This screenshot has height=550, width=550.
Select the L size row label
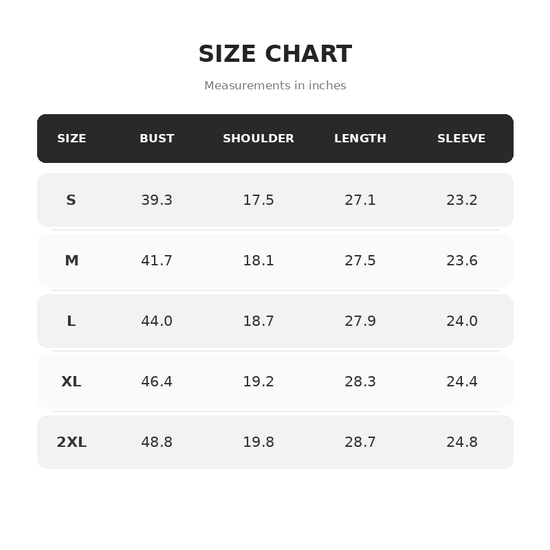pos(71,321)
